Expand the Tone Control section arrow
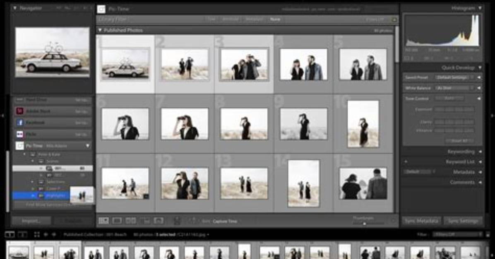 [479, 99]
